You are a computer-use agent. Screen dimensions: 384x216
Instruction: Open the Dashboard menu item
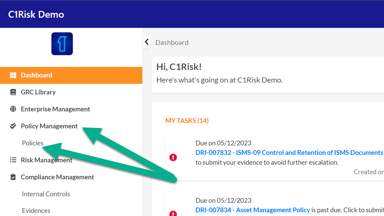tap(71, 75)
